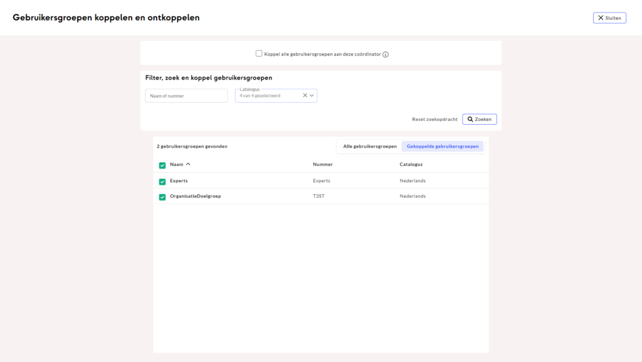Click the sort arrow next to Naam
The image size is (642, 362).
point(188,164)
